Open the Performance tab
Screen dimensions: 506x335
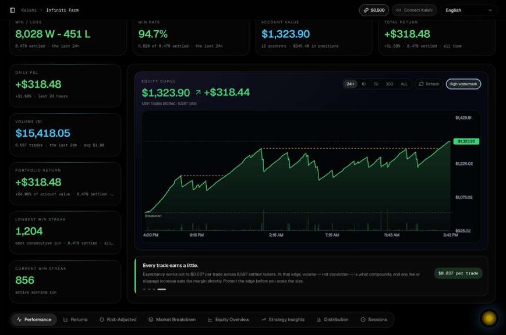point(34,319)
